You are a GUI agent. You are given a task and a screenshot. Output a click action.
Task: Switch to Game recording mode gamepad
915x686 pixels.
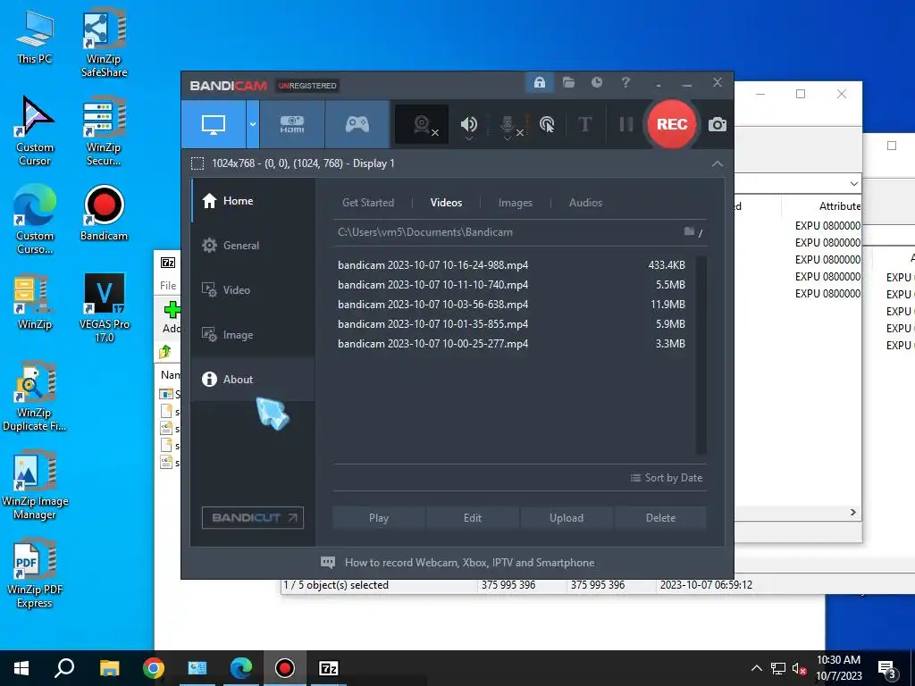357,124
